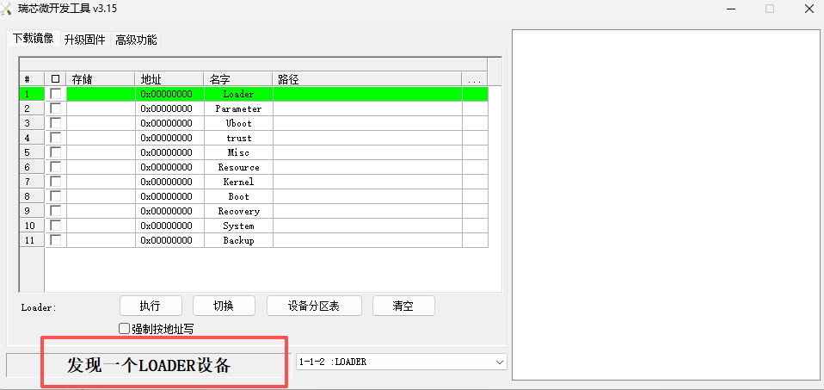This screenshot has width=824, height=390.
Task: Enable the 强制按地址写 checkbox
Action: [125, 329]
